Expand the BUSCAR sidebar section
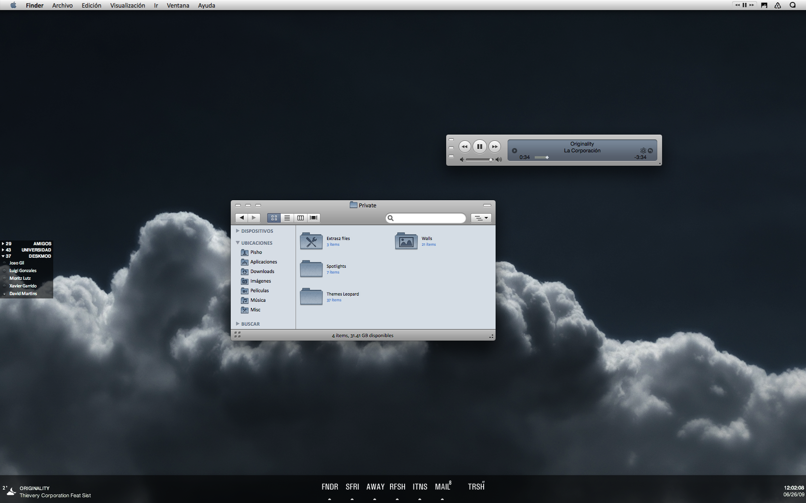The width and height of the screenshot is (806, 503). (237, 324)
